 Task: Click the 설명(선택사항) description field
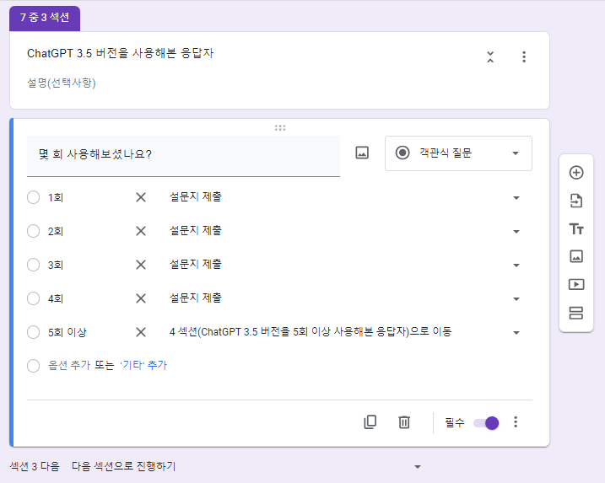click(62, 83)
